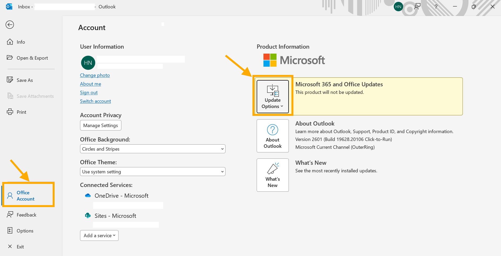This screenshot has height=256, width=501.
Task: Click the feedback icon in title bar
Action: click(x=417, y=7)
